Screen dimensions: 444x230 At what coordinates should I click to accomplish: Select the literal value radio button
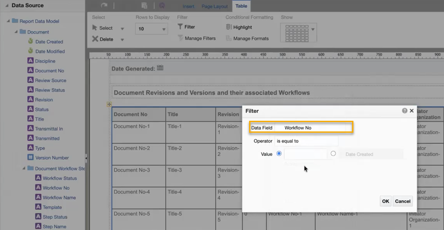279,154
